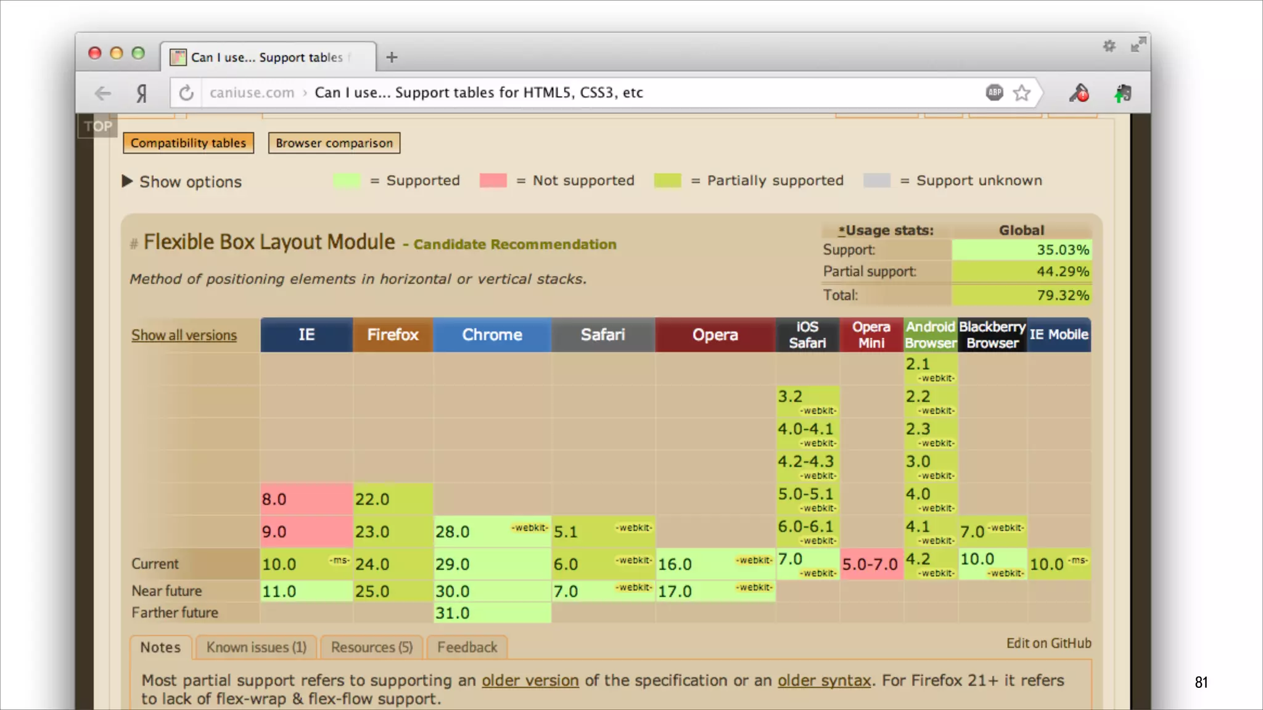Open the Yandex Я button

[x=142, y=93]
